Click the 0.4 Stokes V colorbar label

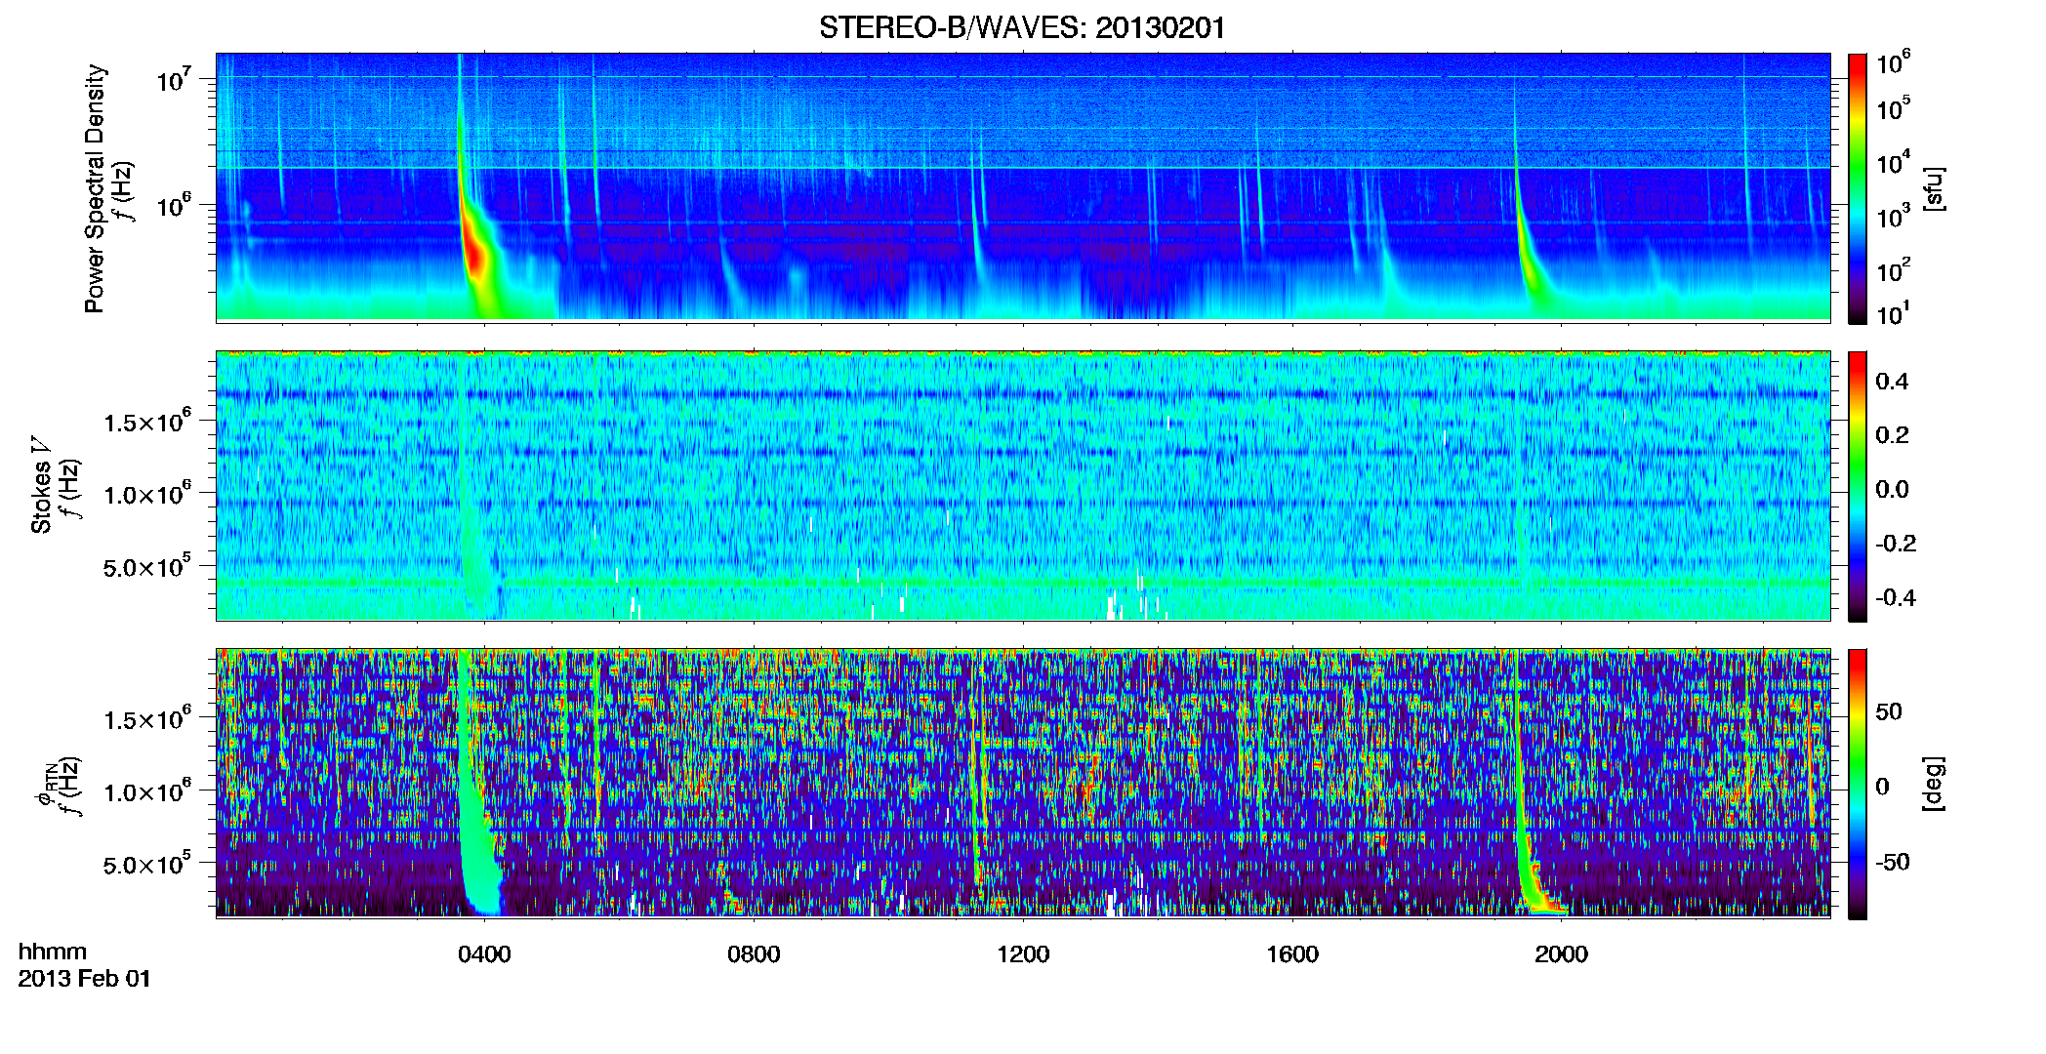1891,382
